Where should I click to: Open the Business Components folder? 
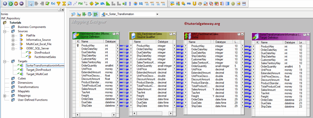coord(32,27)
